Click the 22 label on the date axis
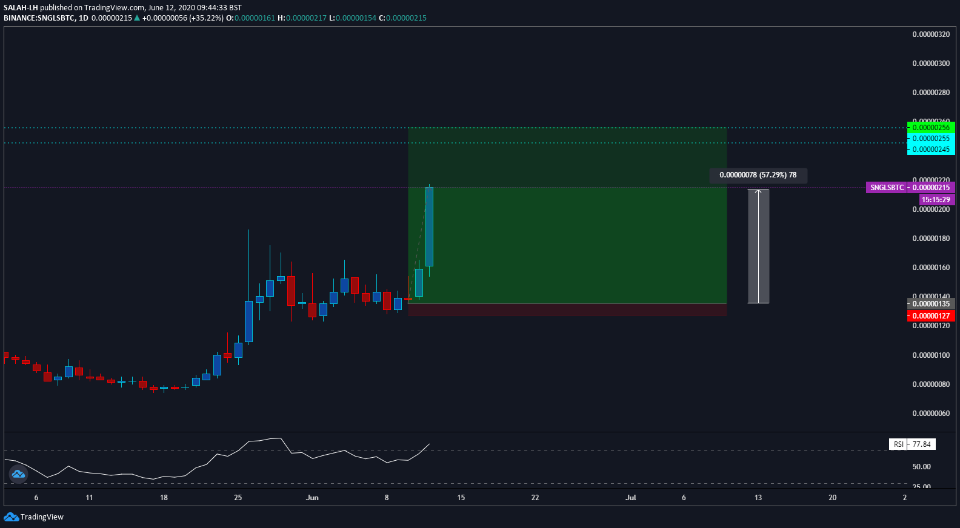 tap(535, 498)
